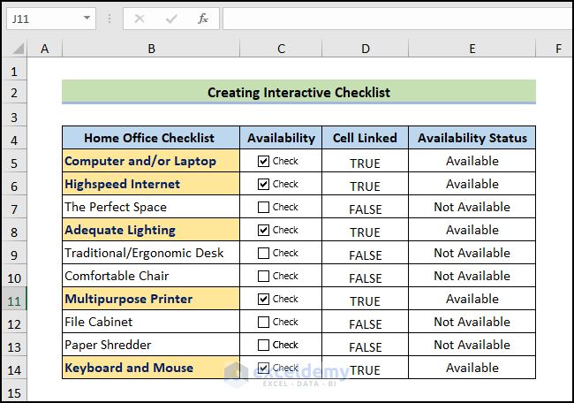Check The Perfect Space checkbox
574x403 pixels.
click(263, 208)
